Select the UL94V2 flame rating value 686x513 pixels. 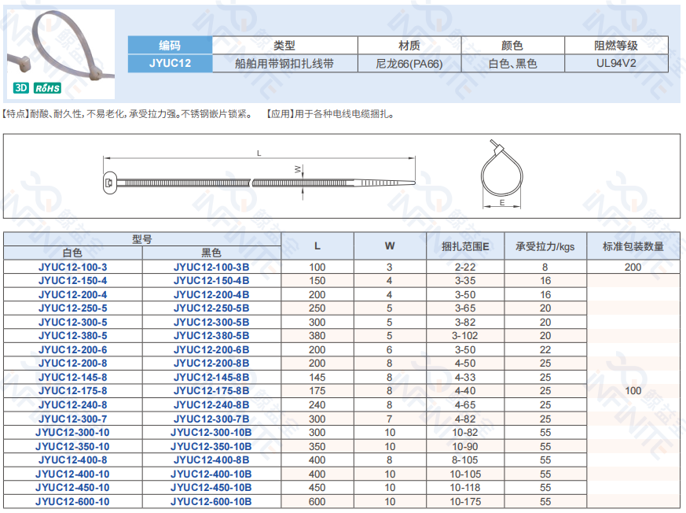(616, 64)
